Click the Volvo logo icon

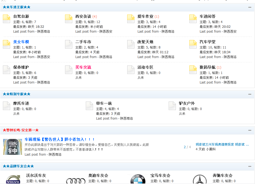[13, 179]
